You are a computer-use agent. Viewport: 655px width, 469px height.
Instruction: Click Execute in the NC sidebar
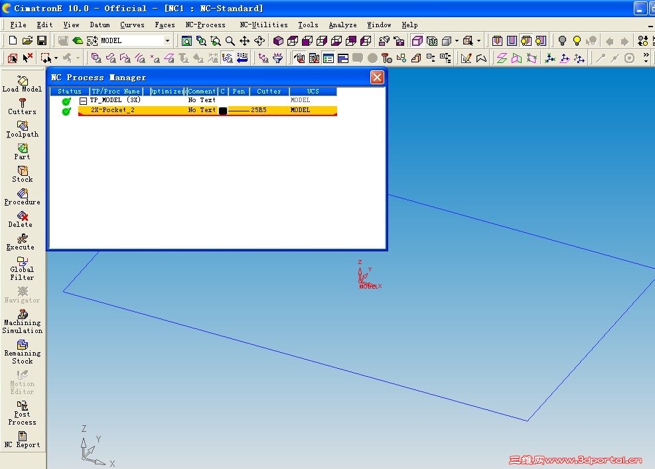point(22,242)
